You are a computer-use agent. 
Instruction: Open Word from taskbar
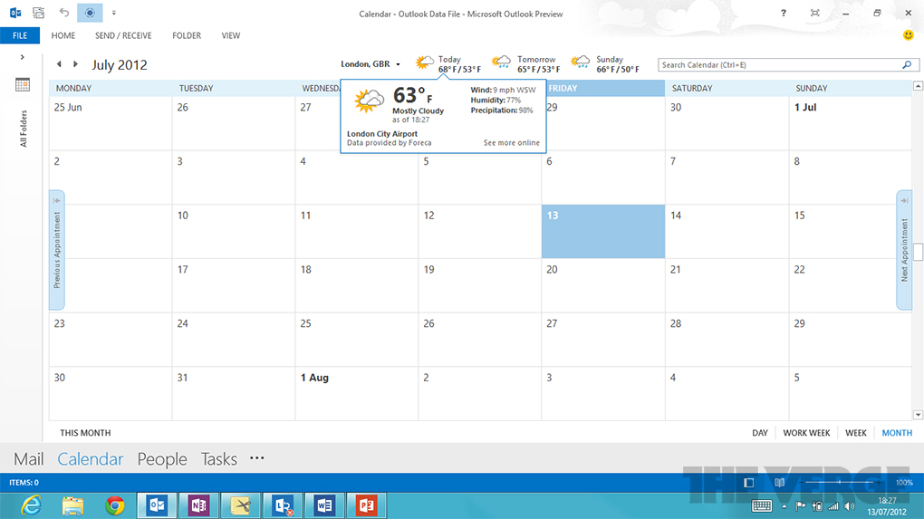pyautogui.click(x=324, y=505)
